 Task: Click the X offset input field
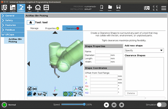[104, 76]
